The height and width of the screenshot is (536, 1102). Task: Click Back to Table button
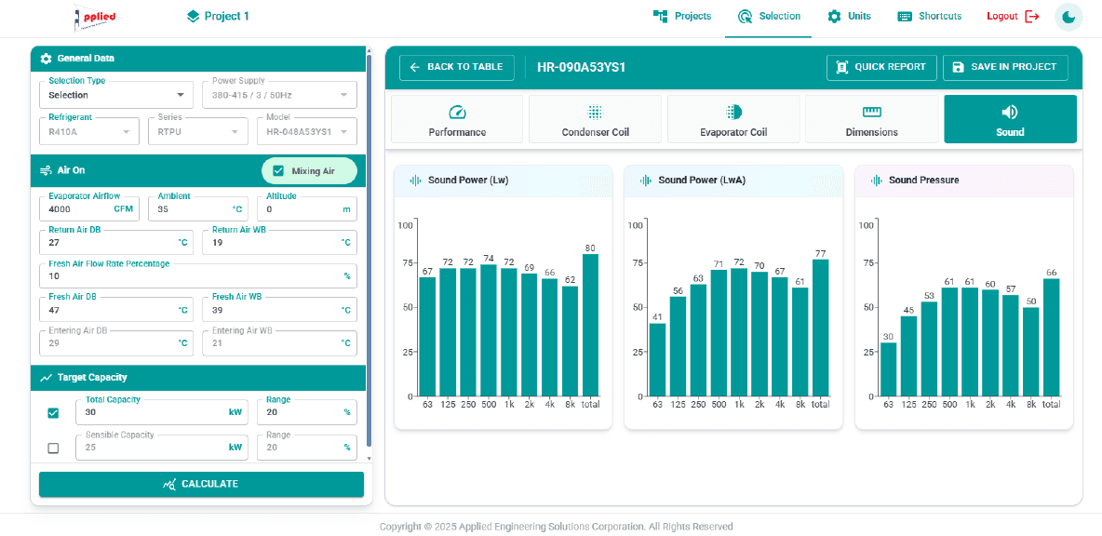pos(457,67)
